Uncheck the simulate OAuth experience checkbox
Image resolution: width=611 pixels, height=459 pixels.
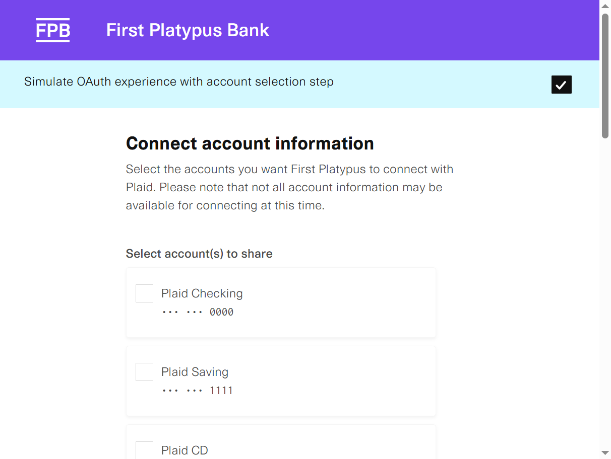pos(561,85)
